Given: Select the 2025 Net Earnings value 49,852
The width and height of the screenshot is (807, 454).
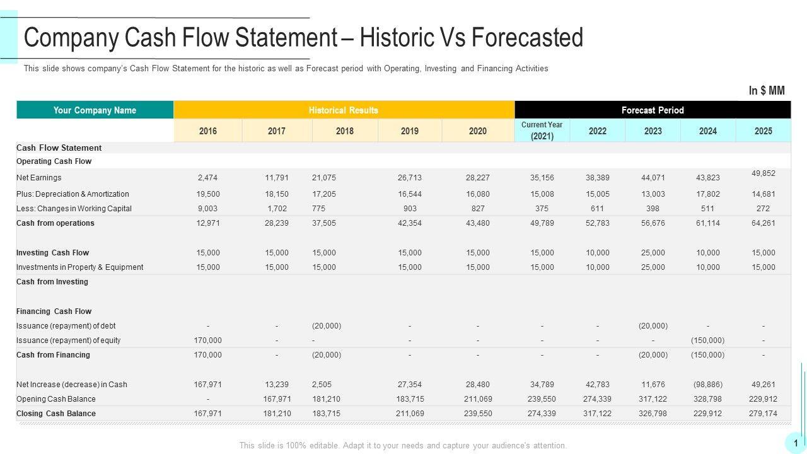Looking at the screenshot, I should [x=763, y=173].
